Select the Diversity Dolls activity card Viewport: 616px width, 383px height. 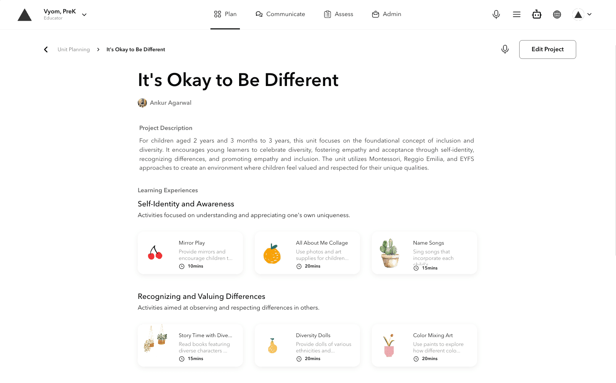pos(307,345)
